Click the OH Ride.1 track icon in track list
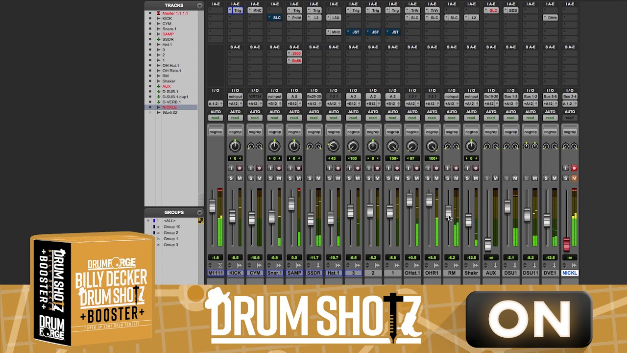 [159, 71]
